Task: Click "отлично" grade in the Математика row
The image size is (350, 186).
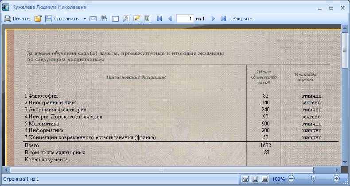Action: tap(311, 124)
